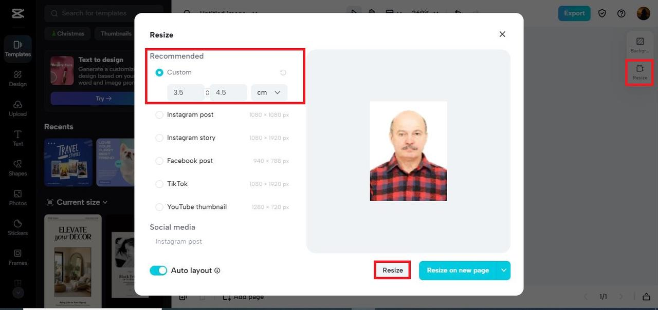
Task: Open the Text sidebar panel
Action: [x=18, y=138]
